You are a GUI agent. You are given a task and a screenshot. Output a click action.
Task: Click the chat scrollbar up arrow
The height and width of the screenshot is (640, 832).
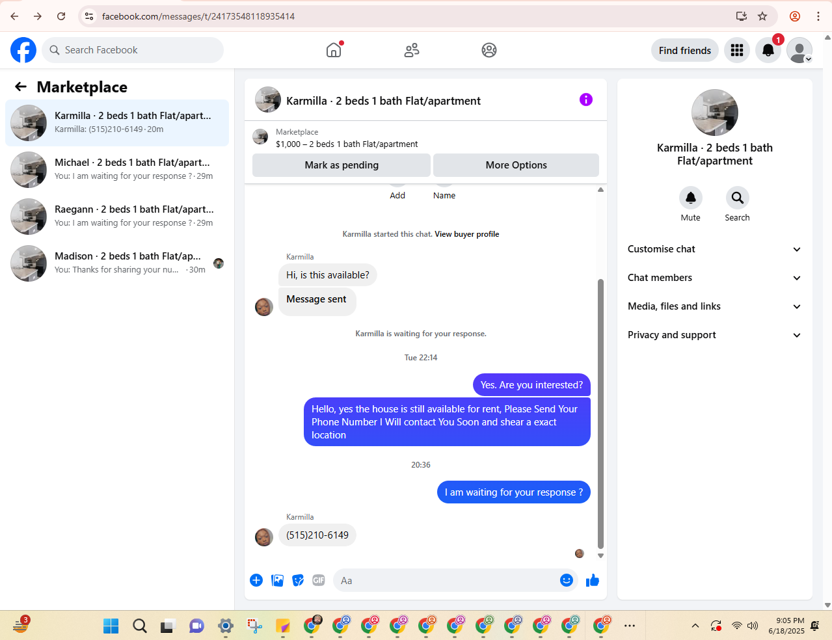[x=600, y=190]
